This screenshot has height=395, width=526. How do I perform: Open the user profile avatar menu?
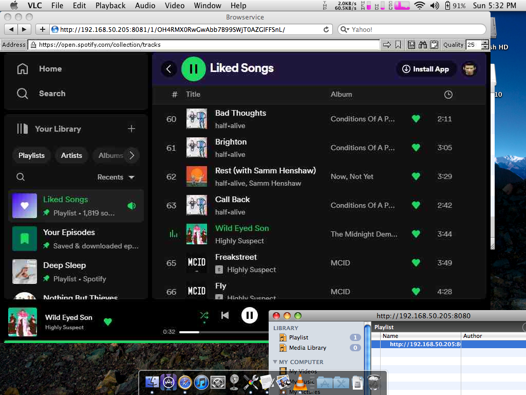(x=469, y=69)
